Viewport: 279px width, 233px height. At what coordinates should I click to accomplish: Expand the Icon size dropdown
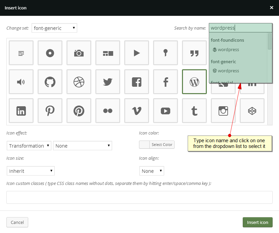click(31, 171)
